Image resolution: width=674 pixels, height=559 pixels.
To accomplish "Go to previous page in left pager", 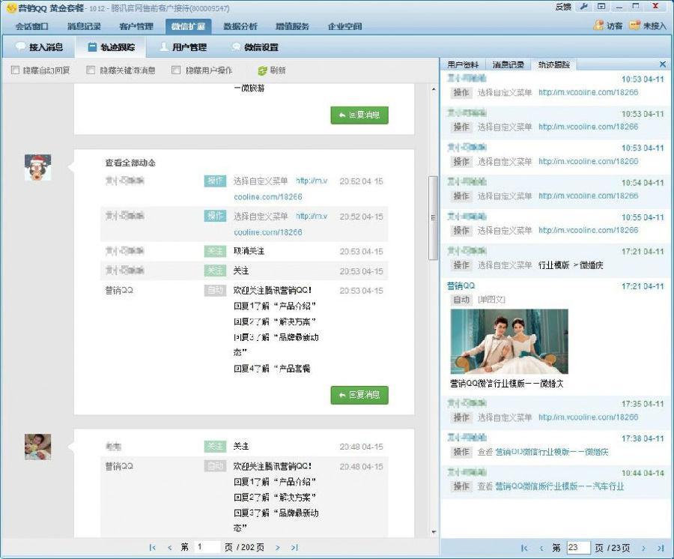I will click(170, 548).
